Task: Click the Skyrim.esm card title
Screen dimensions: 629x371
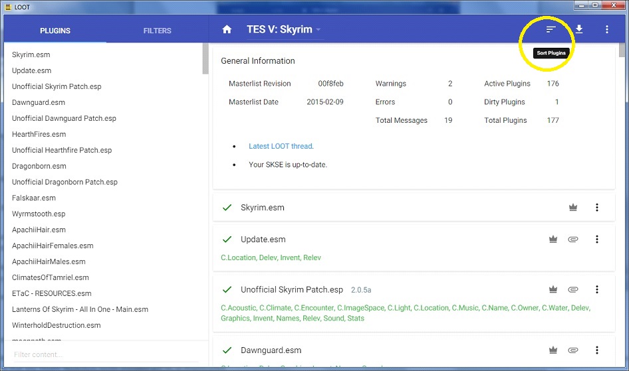Action: point(263,207)
